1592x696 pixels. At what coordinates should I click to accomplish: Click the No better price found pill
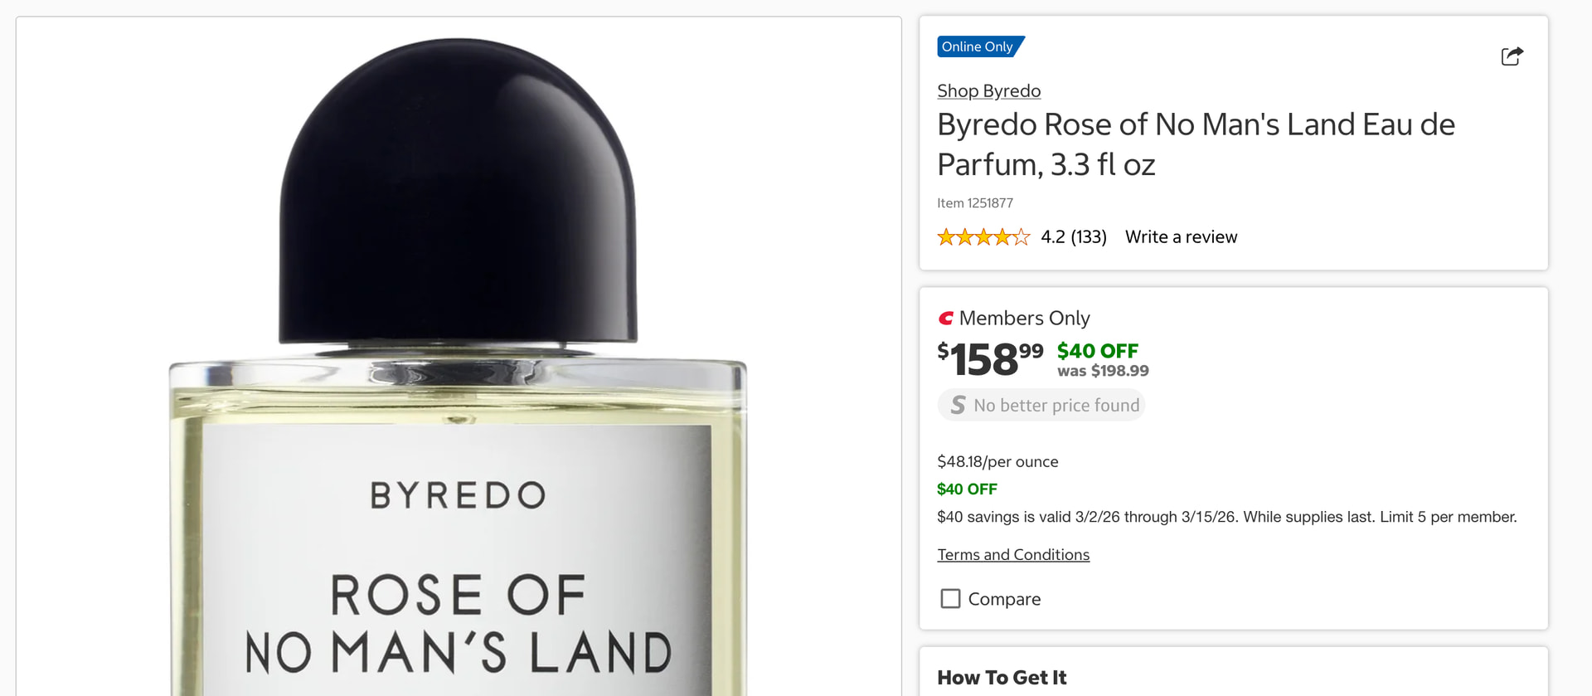[x=1041, y=405]
